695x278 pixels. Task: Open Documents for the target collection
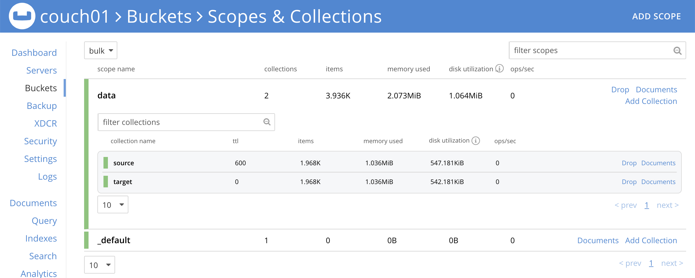click(x=658, y=182)
